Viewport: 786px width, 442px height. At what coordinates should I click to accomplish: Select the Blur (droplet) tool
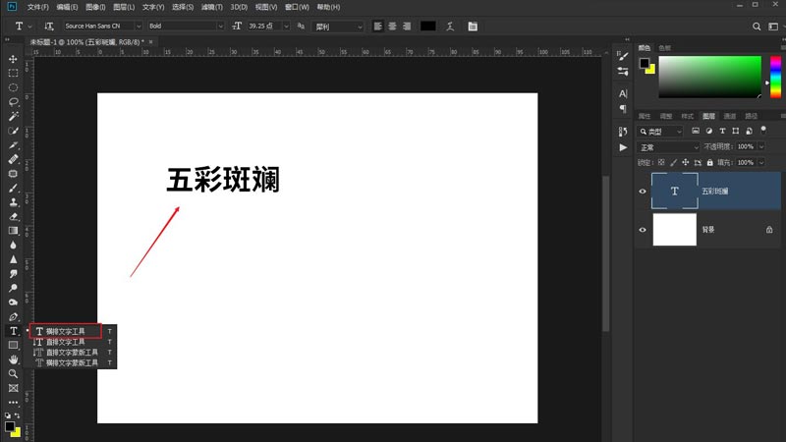(x=13, y=246)
